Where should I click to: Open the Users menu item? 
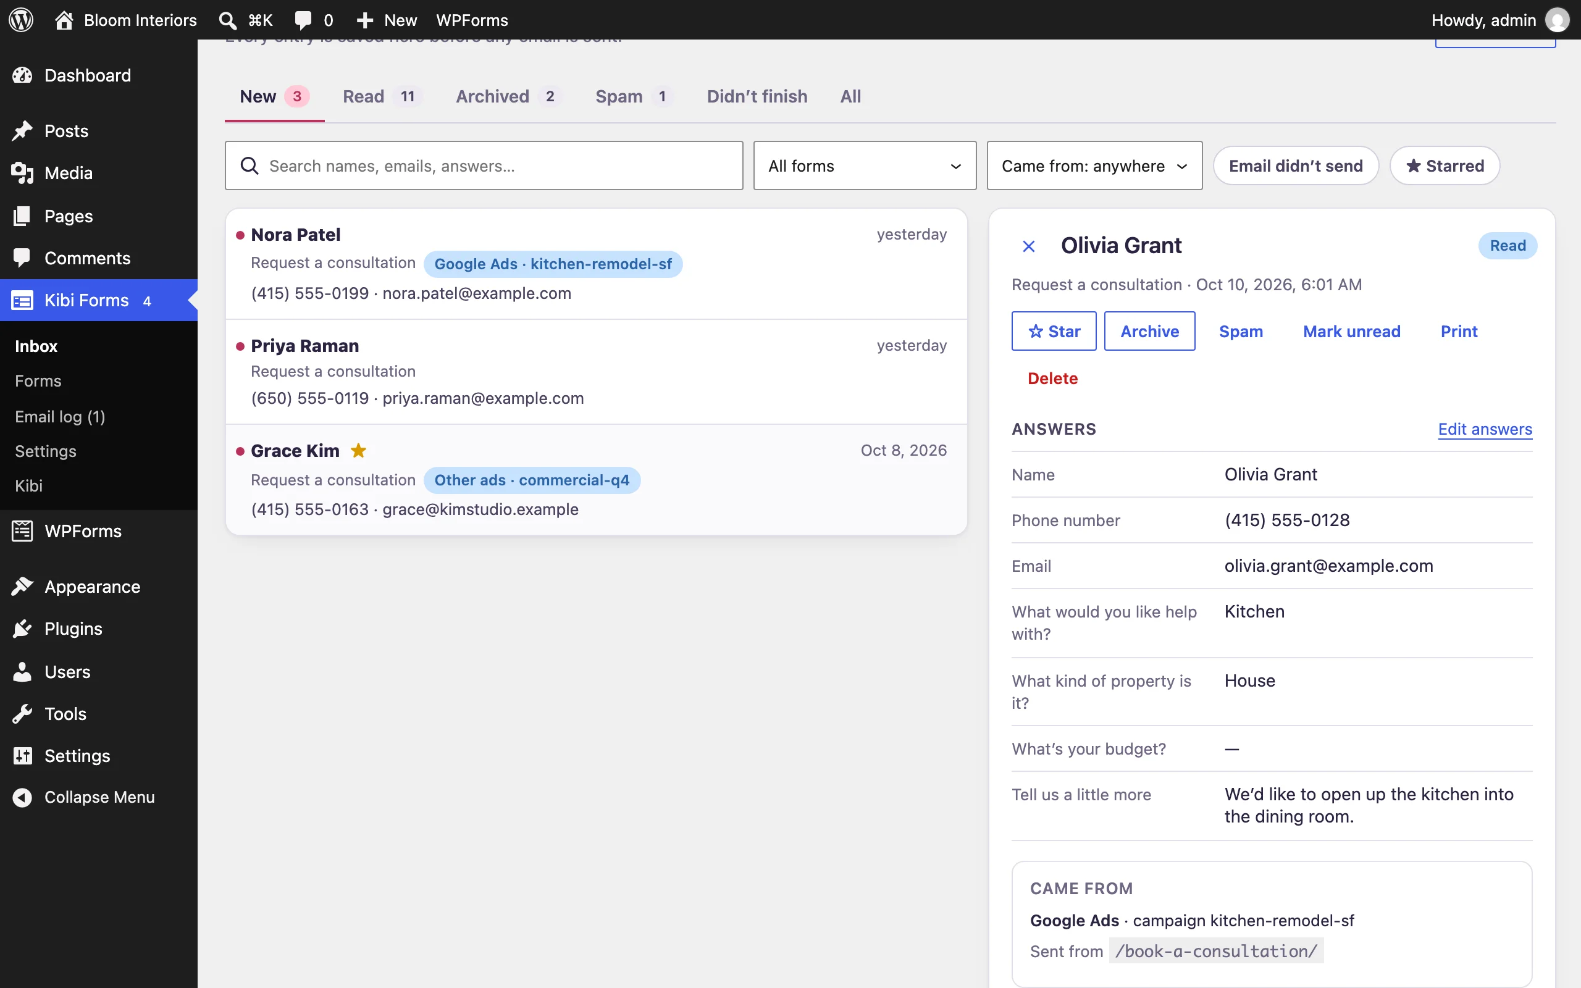(x=99, y=671)
